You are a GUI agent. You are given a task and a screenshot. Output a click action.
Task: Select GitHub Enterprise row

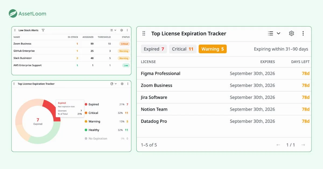pos(71,51)
